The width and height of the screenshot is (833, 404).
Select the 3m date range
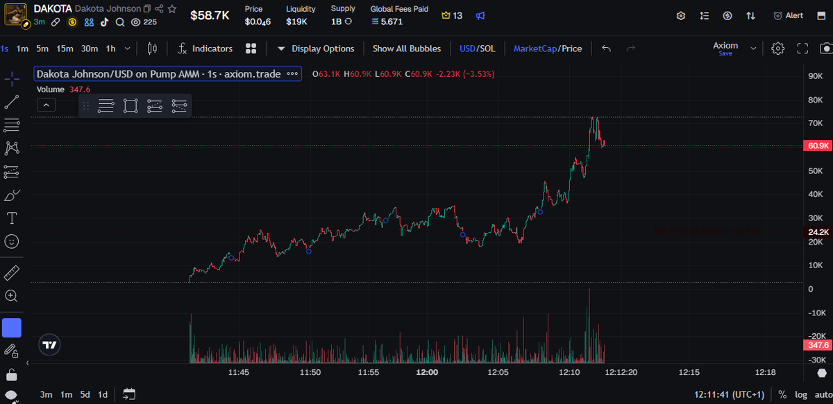pos(46,394)
